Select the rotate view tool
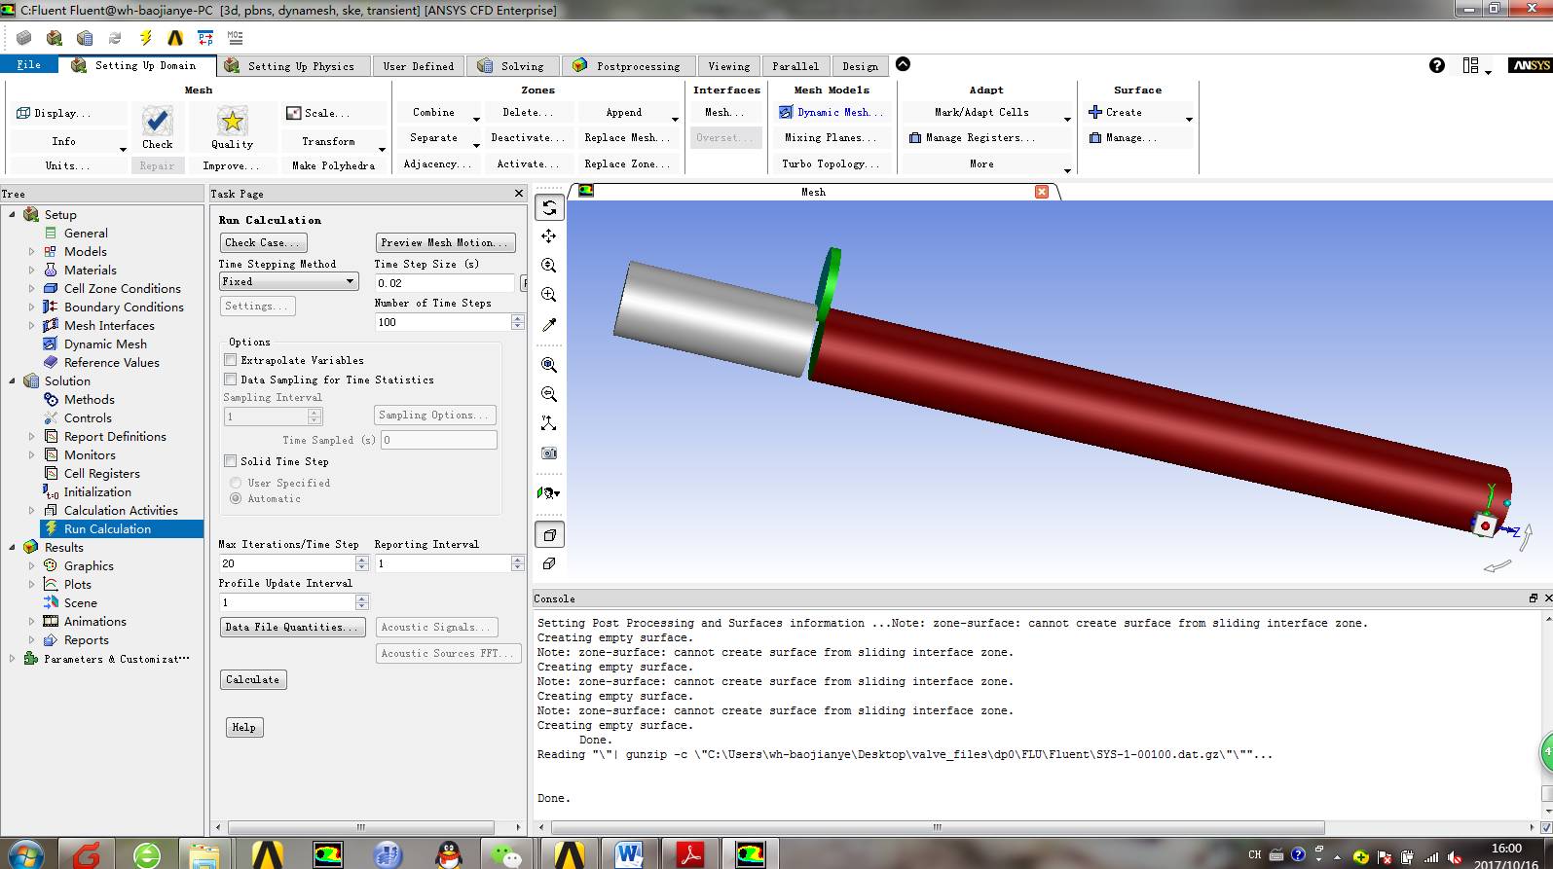 (x=549, y=207)
